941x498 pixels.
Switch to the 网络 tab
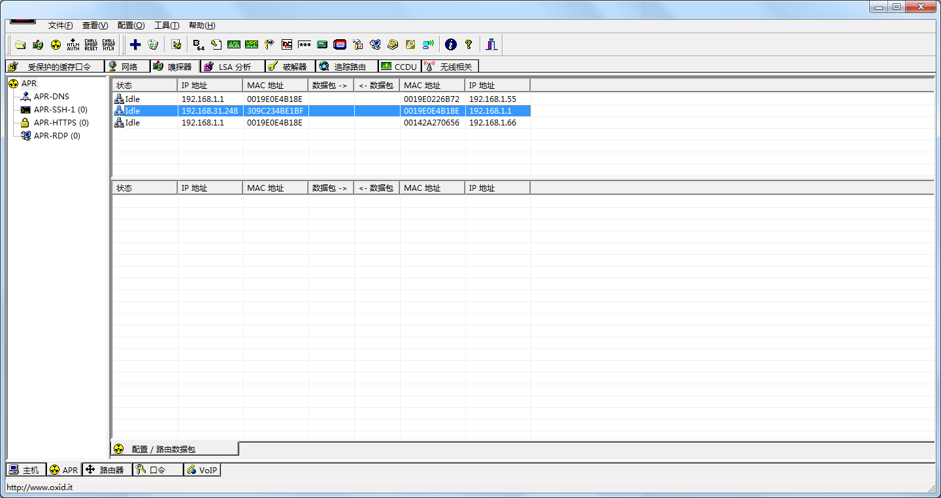coord(127,67)
